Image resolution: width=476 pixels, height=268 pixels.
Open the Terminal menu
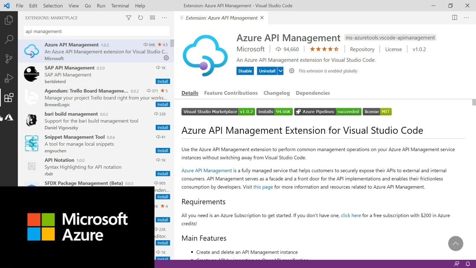pos(120,6)
